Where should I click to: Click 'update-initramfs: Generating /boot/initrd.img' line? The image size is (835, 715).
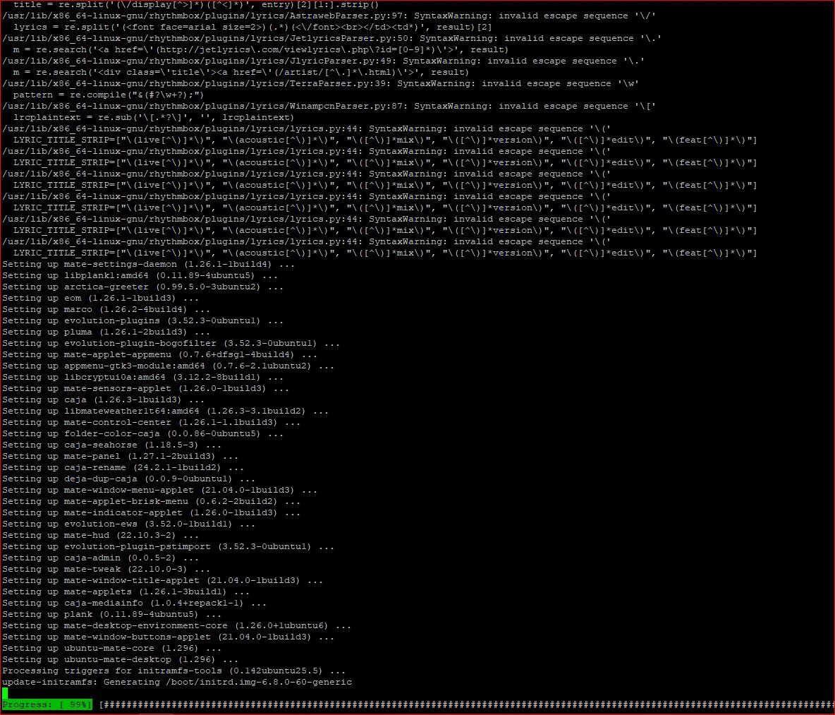177,683
